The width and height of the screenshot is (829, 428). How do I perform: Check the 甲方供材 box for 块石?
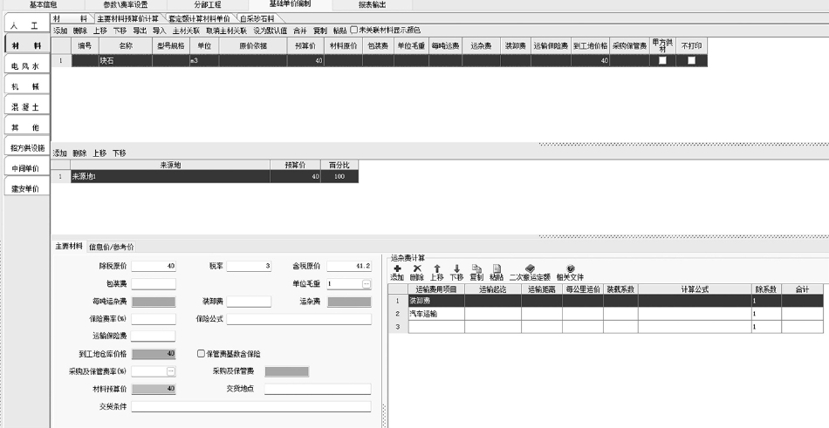[x=662, y=61]
